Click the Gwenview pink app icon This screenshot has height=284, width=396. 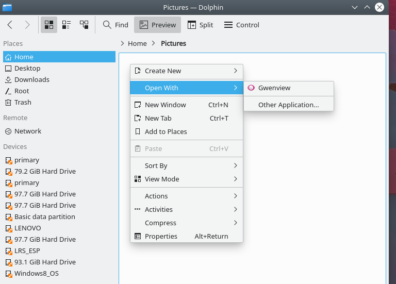coord(251,88)
